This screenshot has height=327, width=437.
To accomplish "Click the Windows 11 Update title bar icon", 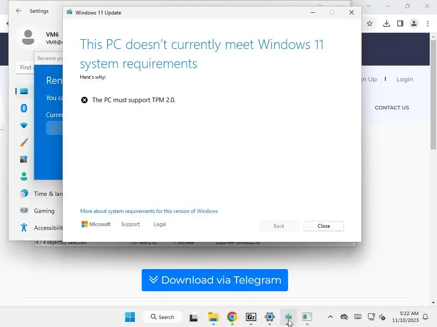I will click(70, 12).
